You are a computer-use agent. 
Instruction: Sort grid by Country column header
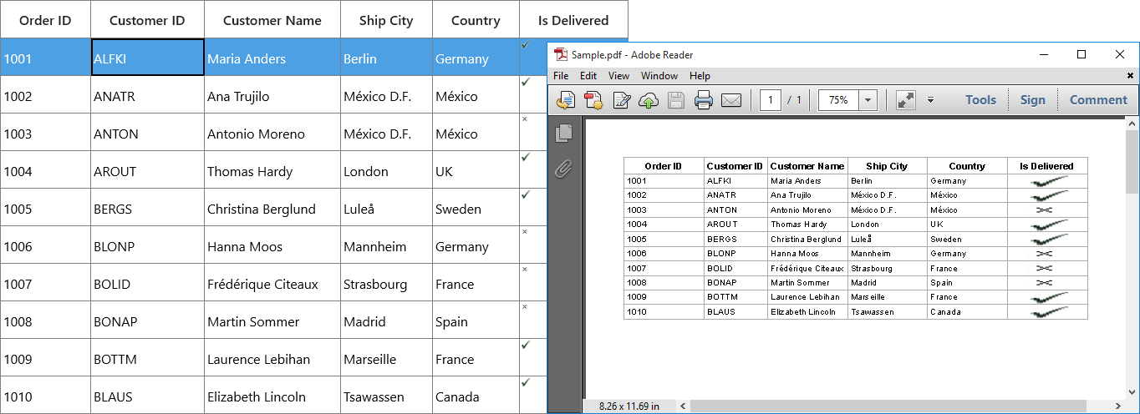476,20
